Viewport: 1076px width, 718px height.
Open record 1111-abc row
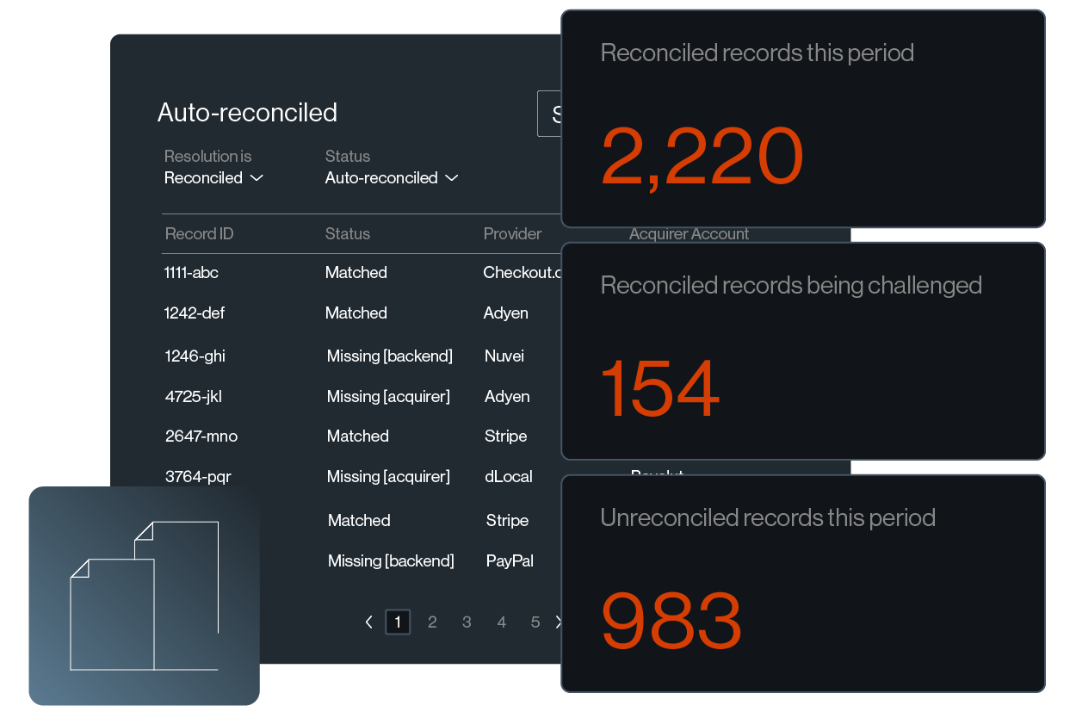tap(191, 273)
